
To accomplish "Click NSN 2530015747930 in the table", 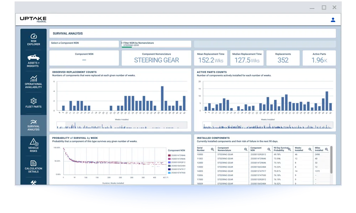I will [x=258, y=175].
